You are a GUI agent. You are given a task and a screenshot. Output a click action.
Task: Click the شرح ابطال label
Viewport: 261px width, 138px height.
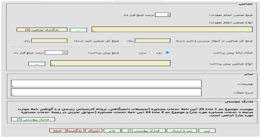(244, 93)
